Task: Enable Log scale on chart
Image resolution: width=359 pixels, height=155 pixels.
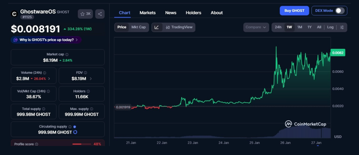Action: pos(330,27)
